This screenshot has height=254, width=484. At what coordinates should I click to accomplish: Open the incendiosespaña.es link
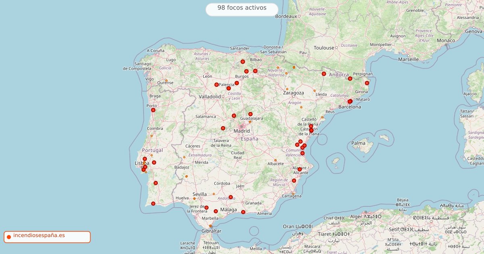coord(39,235)
